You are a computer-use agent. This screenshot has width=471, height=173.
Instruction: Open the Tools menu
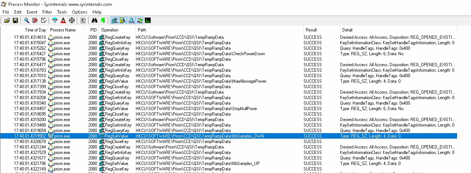pyautogui.click(x=62, y=12)
